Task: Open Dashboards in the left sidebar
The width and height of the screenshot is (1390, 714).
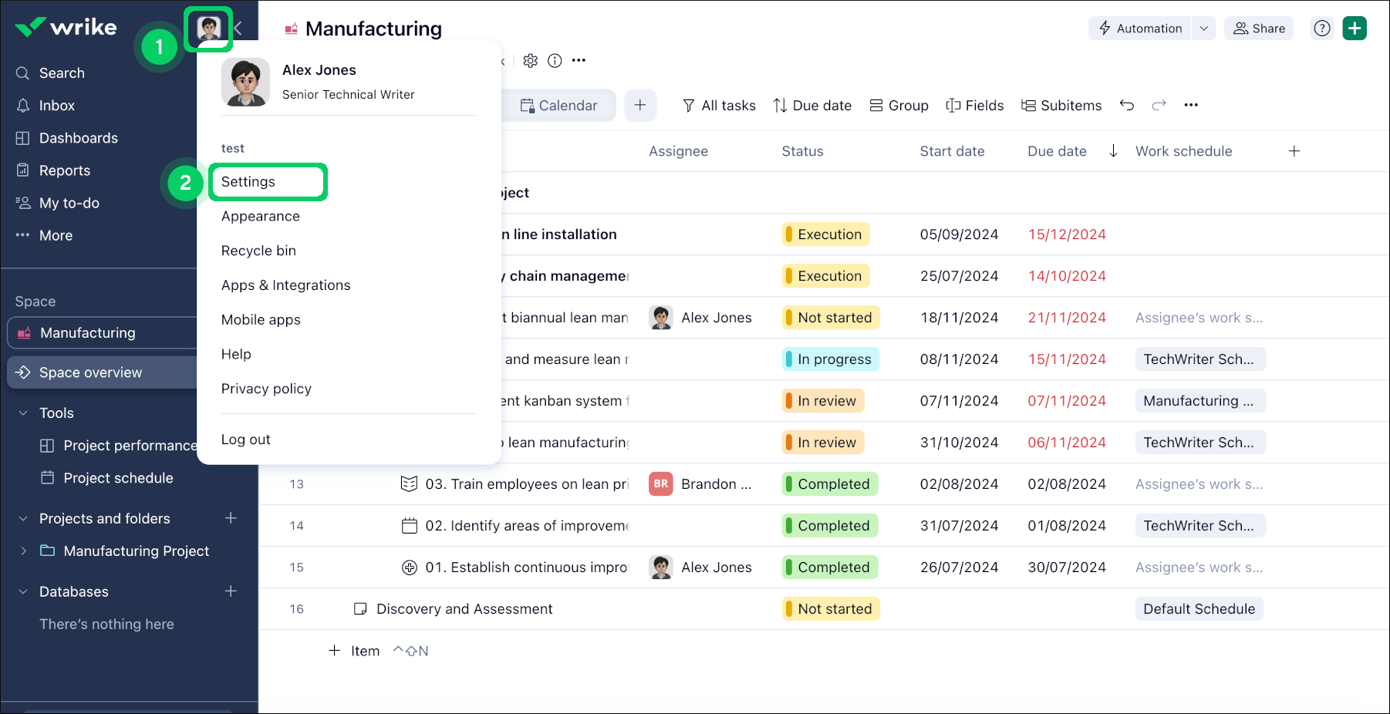Action: 78,137
